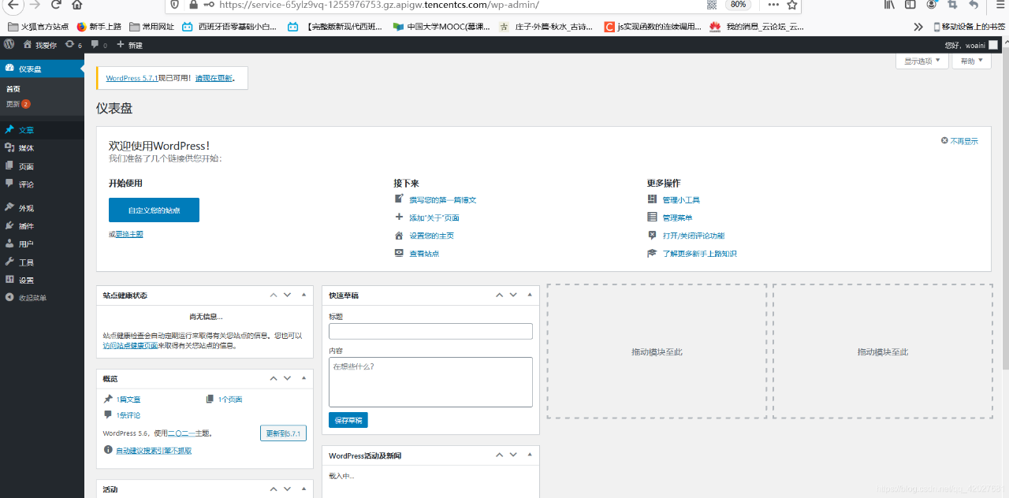
Task: Open the 用户 users menu
Action: coord(42,244)
